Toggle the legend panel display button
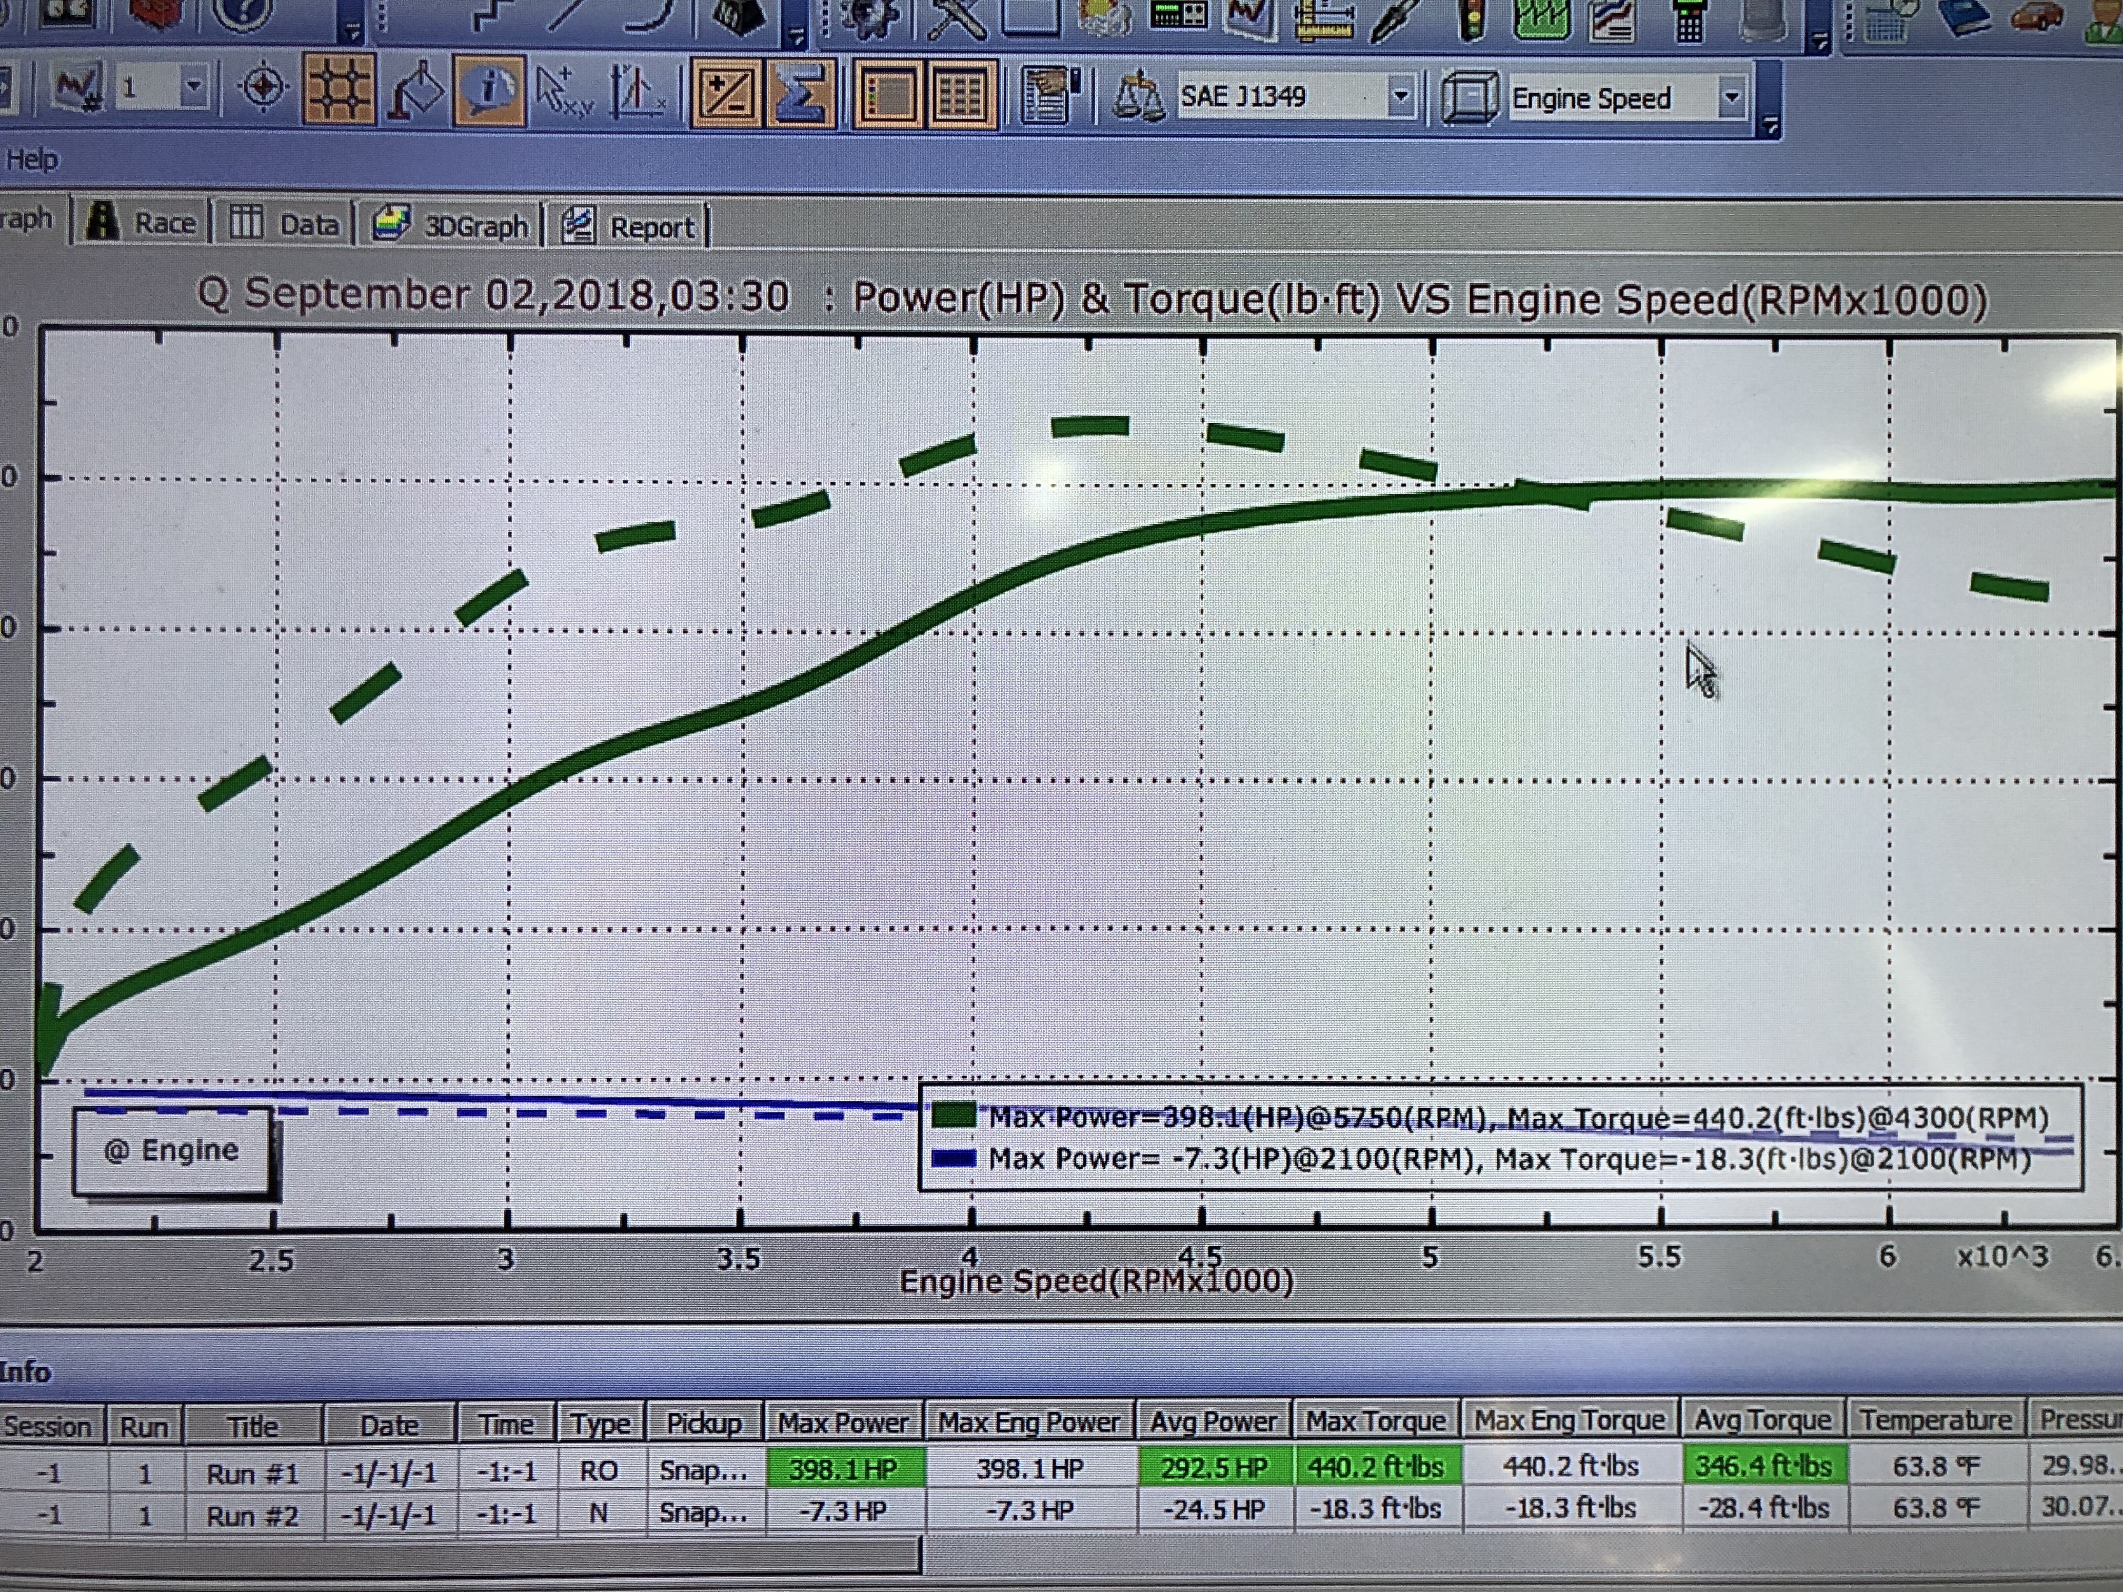 pyautogui.click(x=888, y=95)
